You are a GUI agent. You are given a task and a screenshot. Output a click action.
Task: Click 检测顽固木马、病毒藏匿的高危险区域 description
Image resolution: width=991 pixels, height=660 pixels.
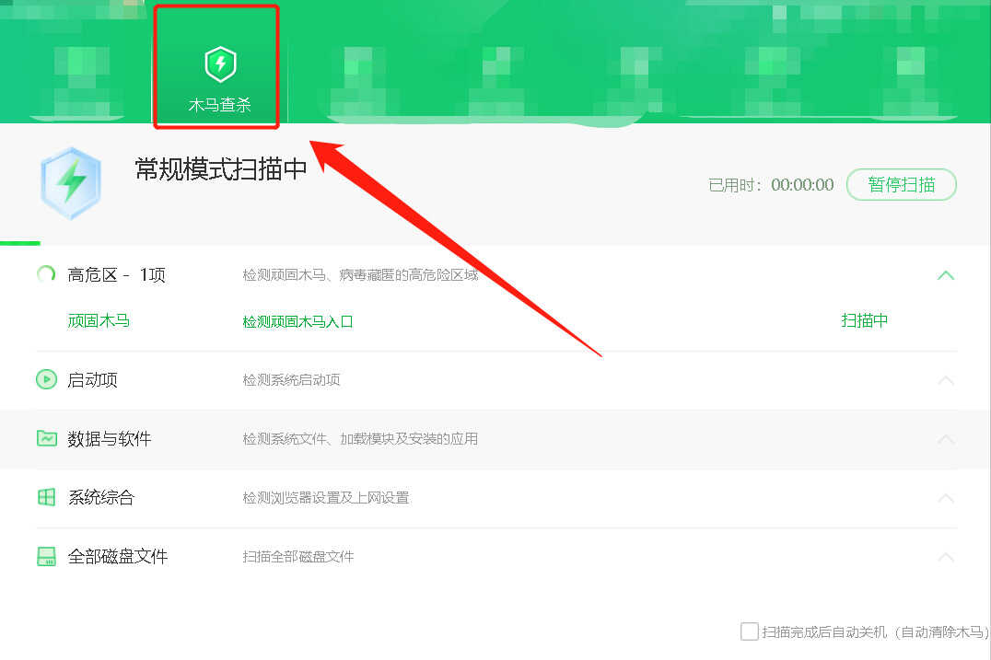(361, 274)
